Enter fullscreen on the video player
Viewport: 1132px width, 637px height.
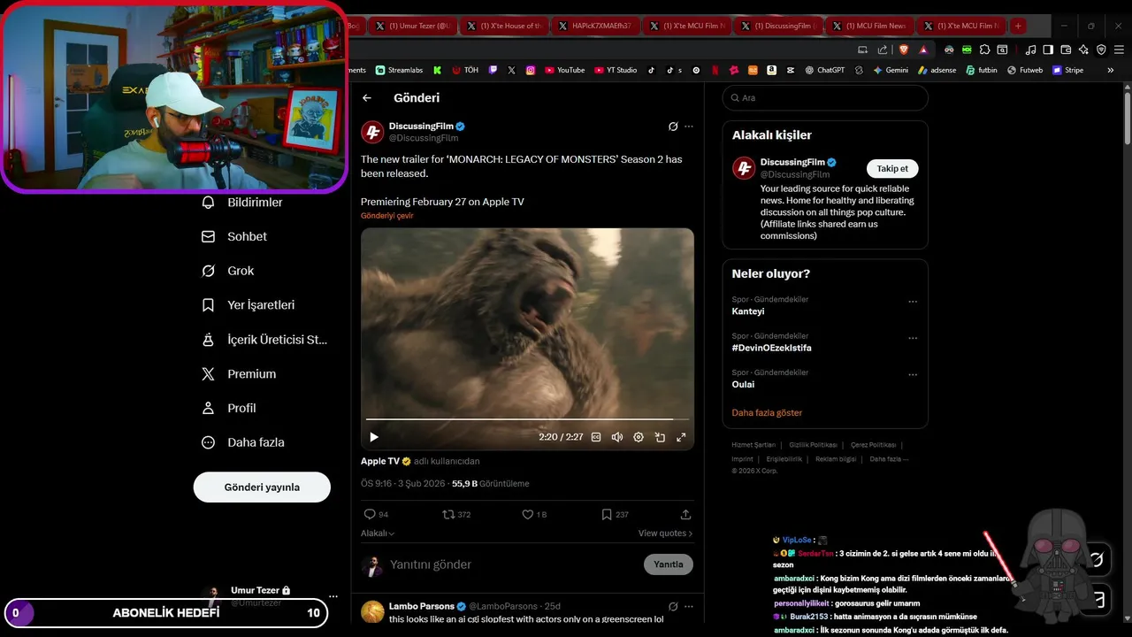681,437
